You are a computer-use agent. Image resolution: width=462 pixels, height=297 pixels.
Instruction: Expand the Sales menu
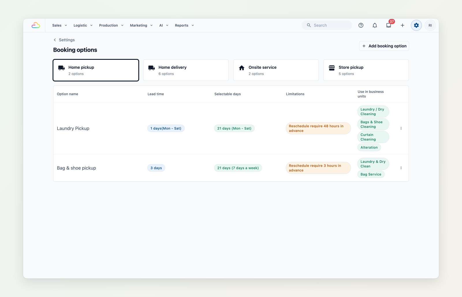point(59,25)
